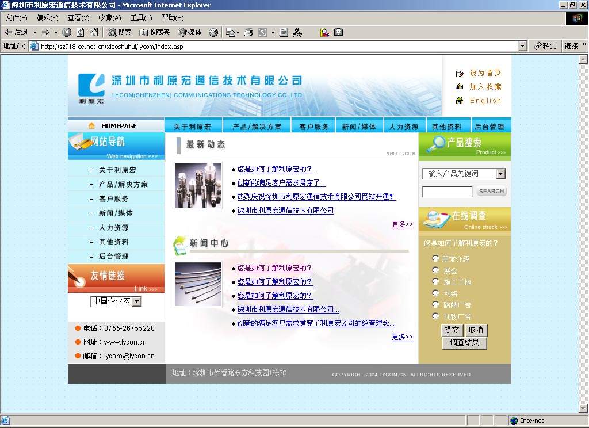Click the Mail toolbar icon

tap(230, 32)
